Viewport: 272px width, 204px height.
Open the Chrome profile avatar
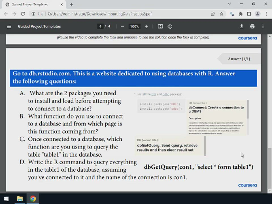click(258, 14)
